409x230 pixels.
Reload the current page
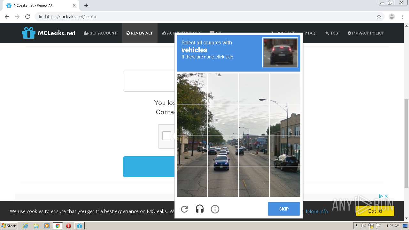[x=27, y=17]
